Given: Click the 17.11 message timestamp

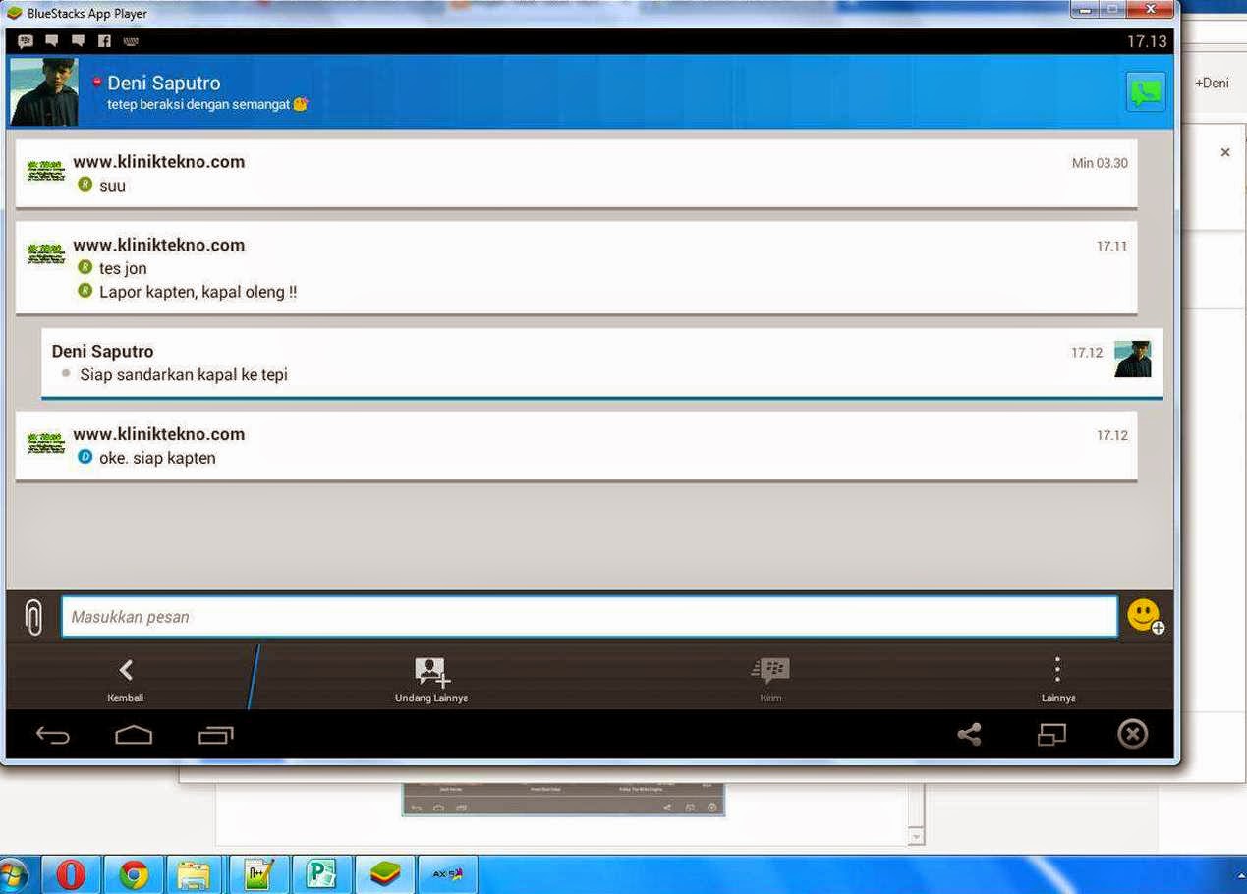Looking at the screenshot, I should pyautogui.click(x=1111, y=246).
